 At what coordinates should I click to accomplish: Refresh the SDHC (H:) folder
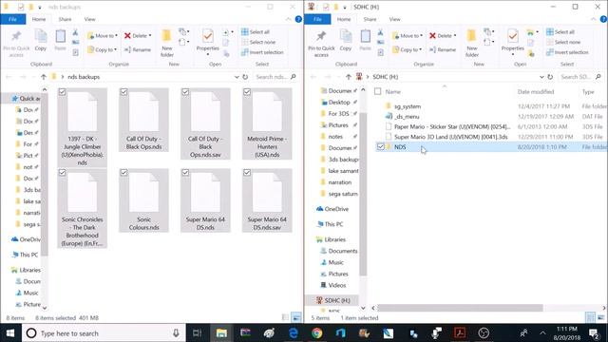[550, 77]
